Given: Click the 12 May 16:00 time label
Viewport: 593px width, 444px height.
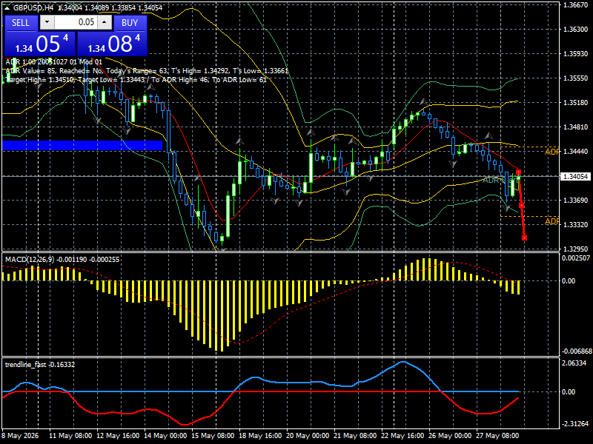Looking at the screenshot, I should point(118,436).
